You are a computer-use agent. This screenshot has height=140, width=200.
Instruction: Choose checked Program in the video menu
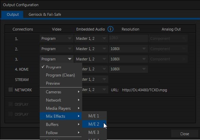(61, 67)
